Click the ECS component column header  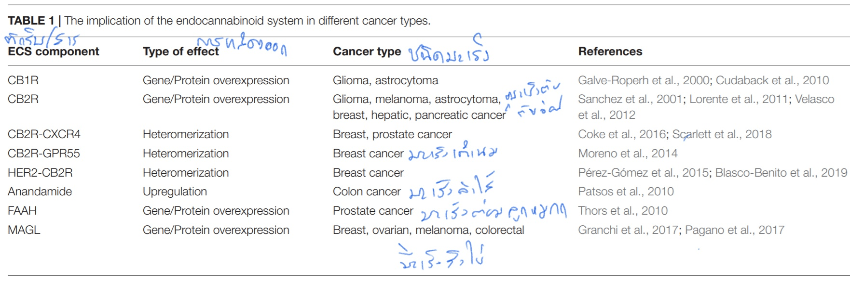54,51
